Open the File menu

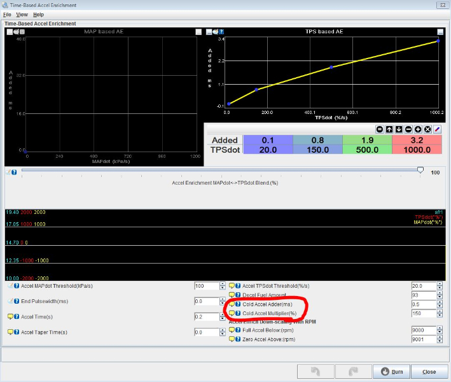(7, 14)
